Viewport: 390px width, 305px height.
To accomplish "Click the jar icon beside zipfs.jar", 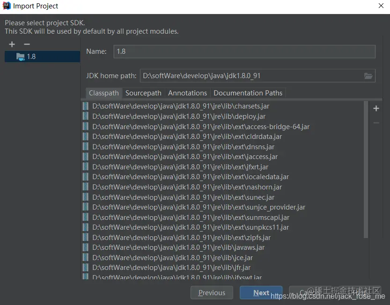I will (x=85, y=237).
